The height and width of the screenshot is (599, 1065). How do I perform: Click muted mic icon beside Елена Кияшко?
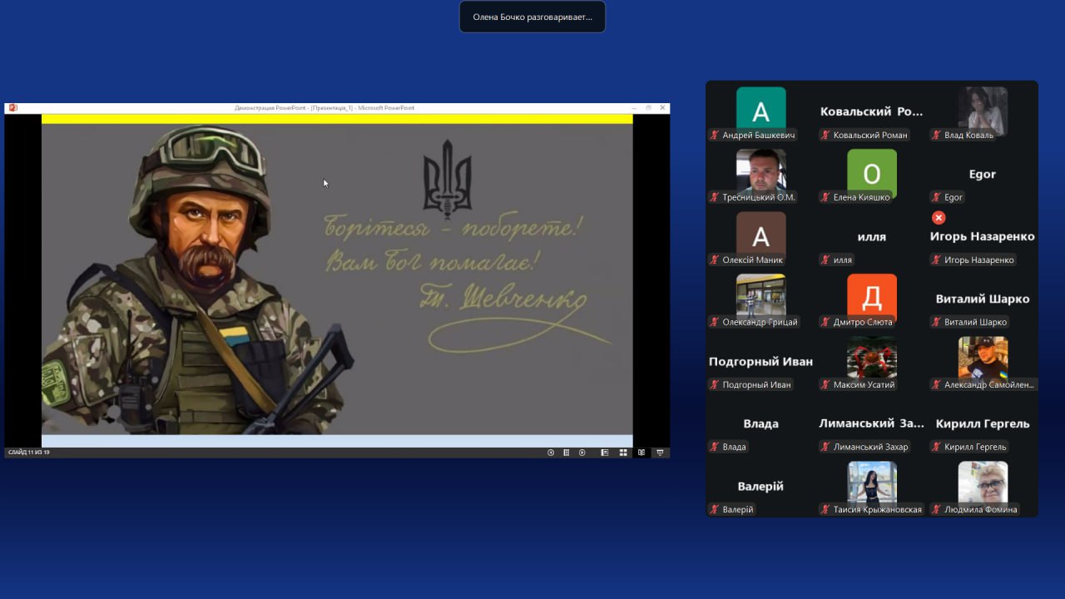click(825, 197)
